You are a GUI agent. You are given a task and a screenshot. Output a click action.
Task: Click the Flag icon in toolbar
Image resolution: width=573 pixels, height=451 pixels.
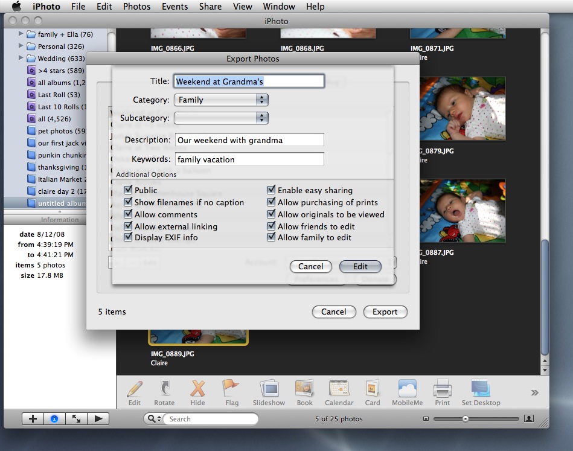[x=231, y=389]
